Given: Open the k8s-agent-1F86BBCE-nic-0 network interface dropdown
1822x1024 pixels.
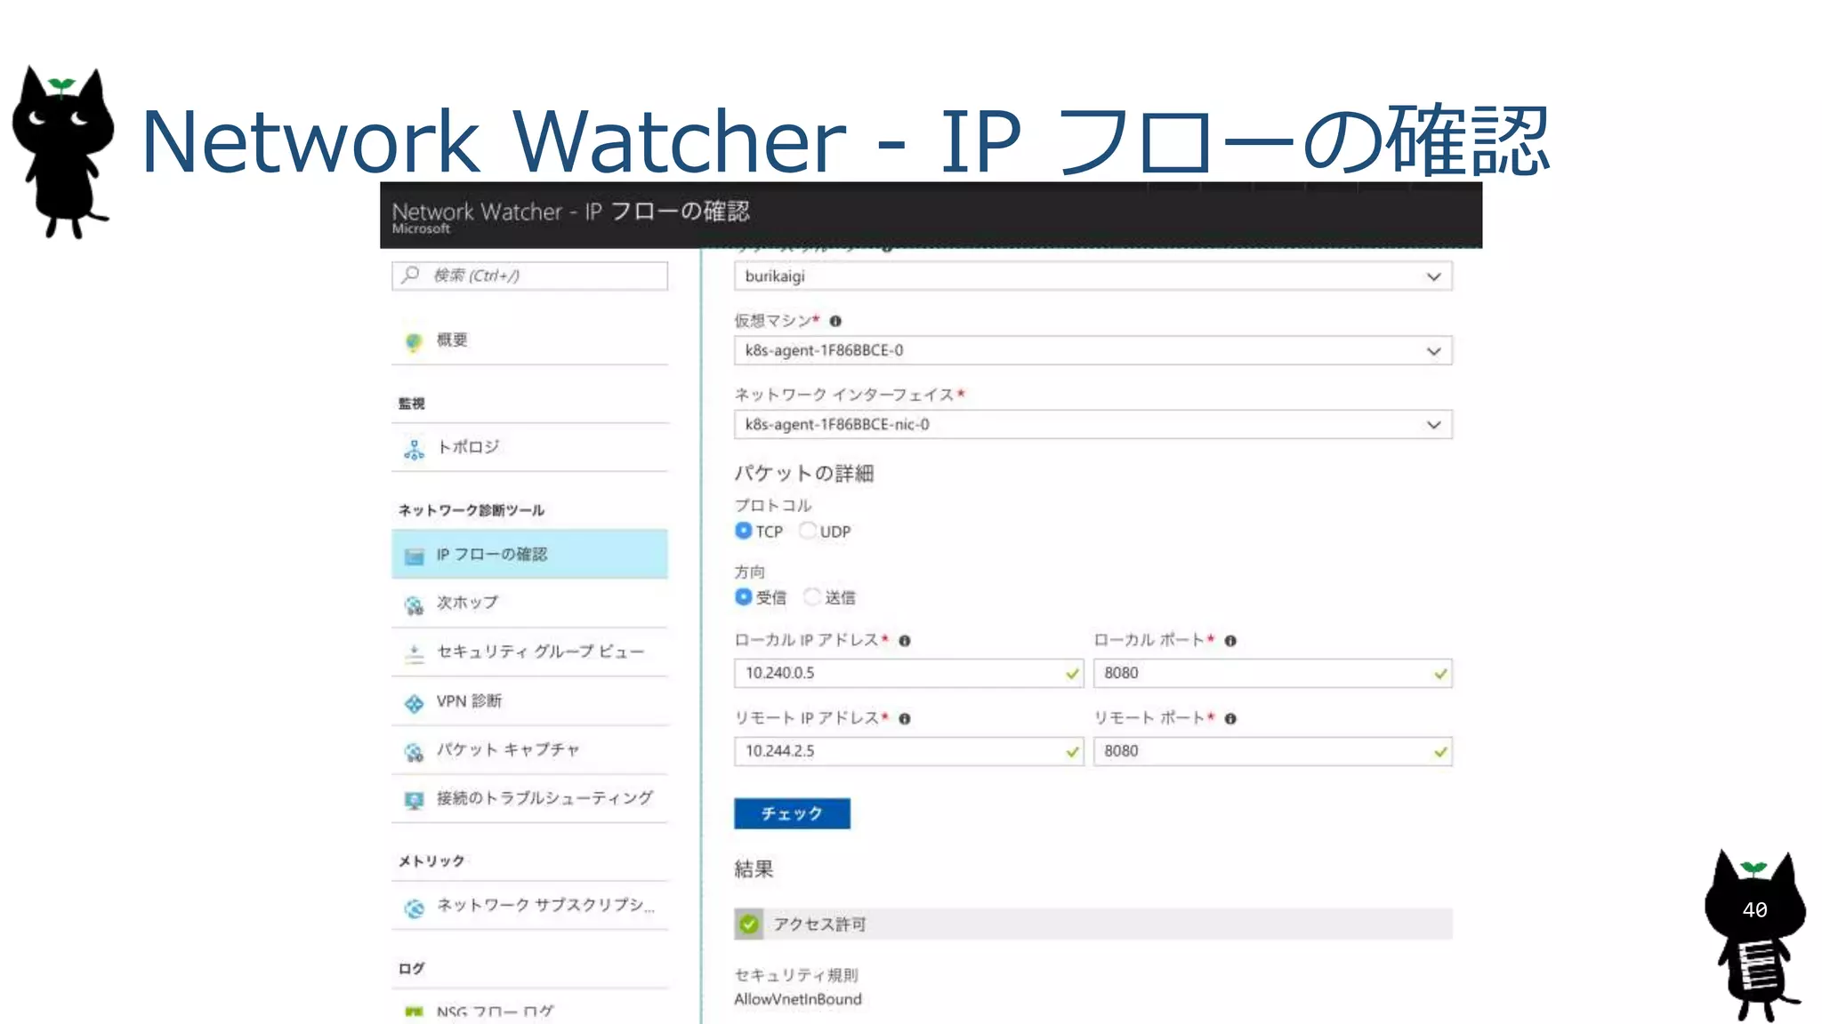Looking at the screenshot, I should tap(1093, 425).
